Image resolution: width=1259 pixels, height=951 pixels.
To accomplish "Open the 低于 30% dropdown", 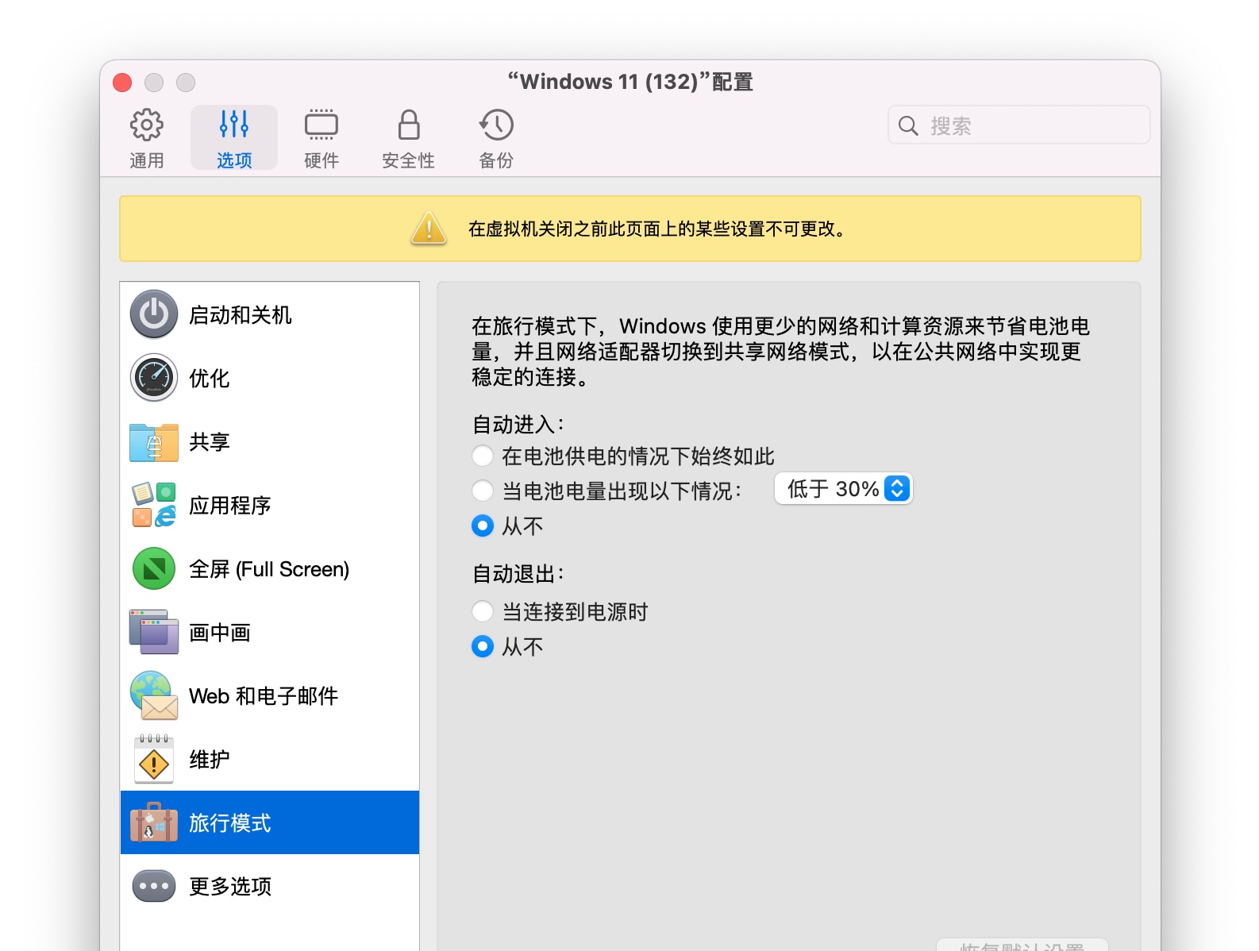I will coord(843,489).
